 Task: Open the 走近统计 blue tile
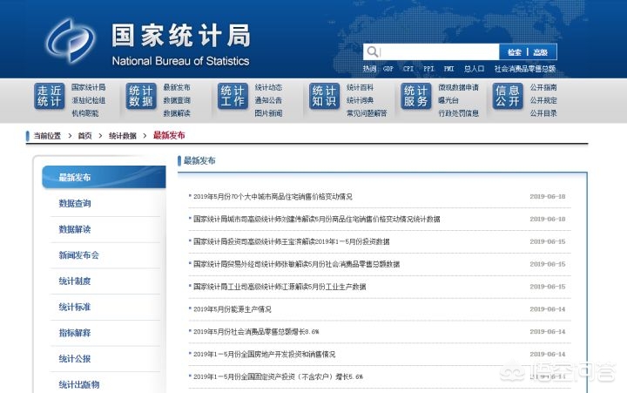49,96
